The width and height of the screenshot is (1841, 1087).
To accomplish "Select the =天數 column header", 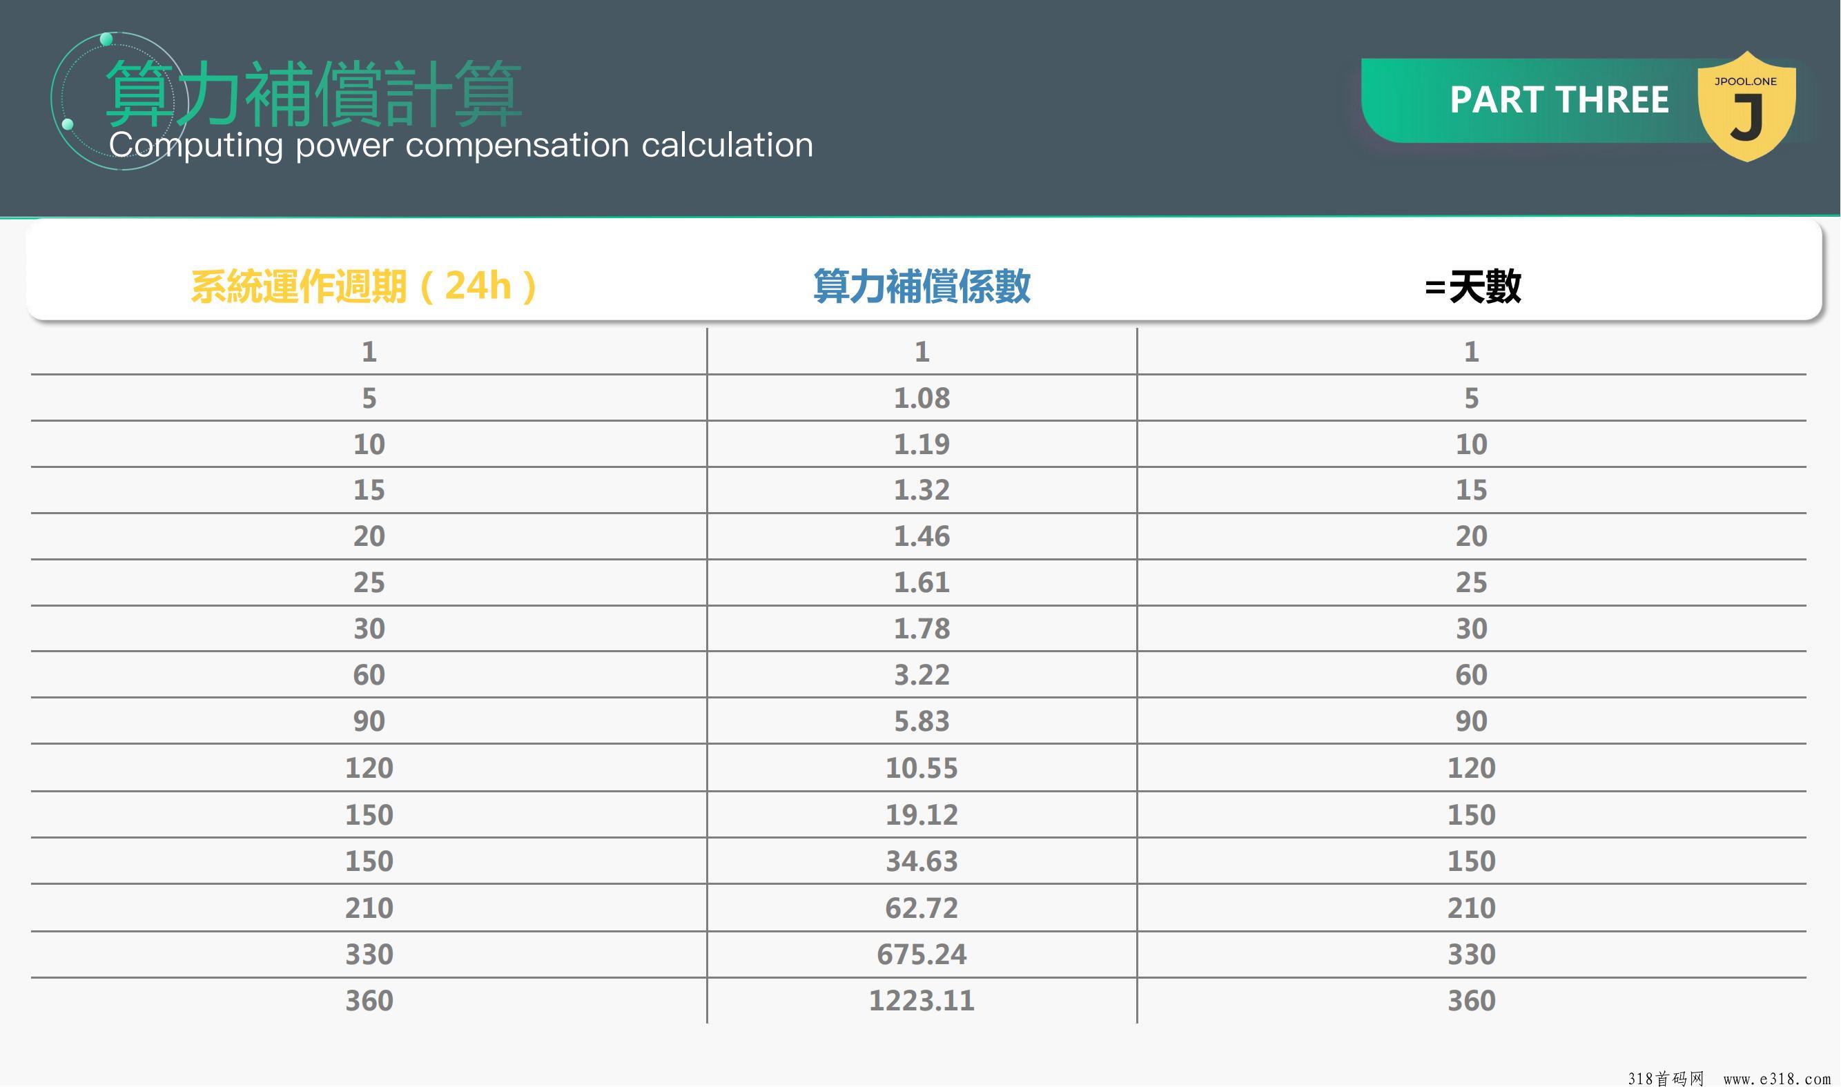I will (1472, 286).
